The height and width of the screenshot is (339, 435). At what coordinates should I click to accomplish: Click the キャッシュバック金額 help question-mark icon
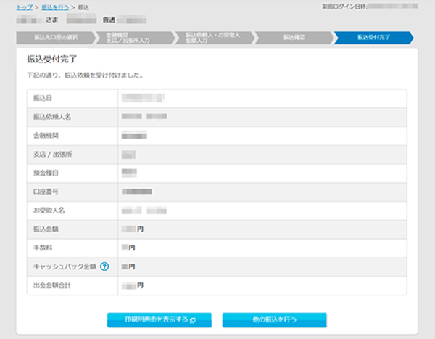[x=104, y=267]
